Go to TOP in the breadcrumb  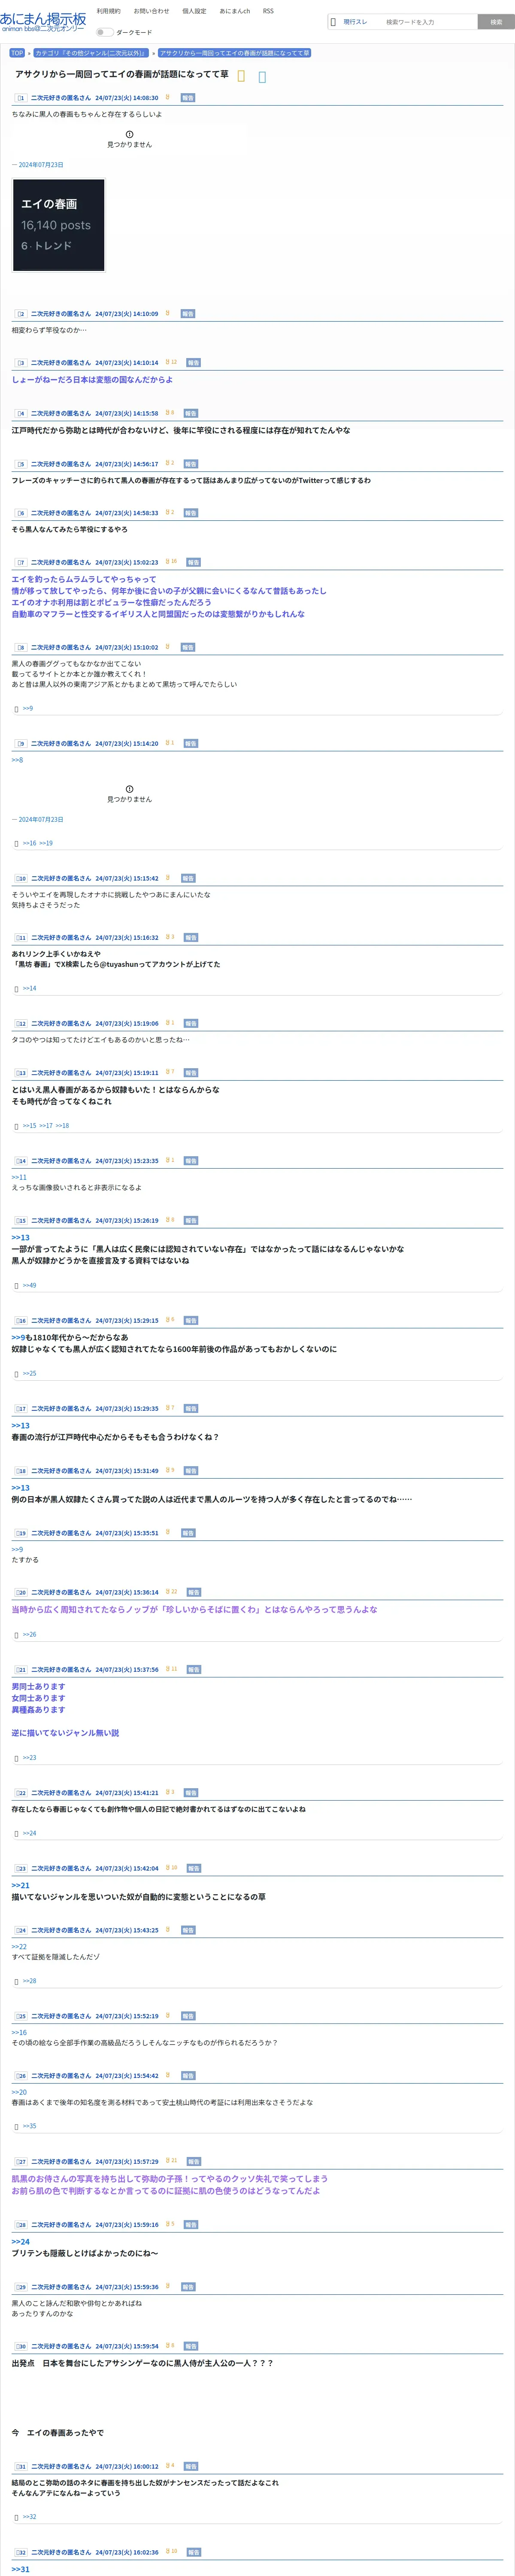click(17, 53)
